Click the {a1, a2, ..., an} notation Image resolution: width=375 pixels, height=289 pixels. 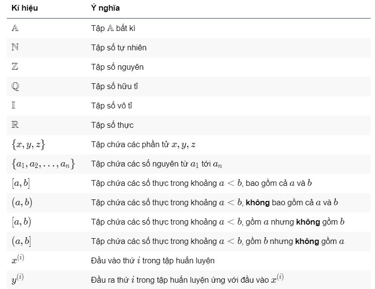[x=44, y=164]
